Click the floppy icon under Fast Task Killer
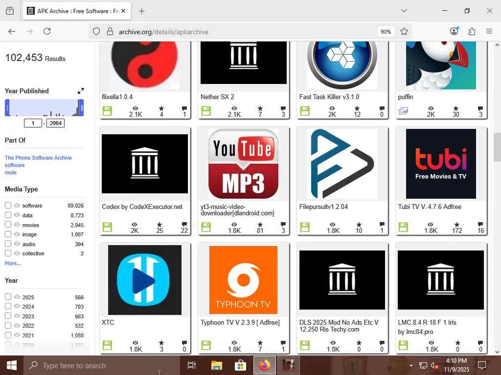Image resolution: width=501 pixels, height=375 pixels. pyautogui.click(x=305, y=111)
